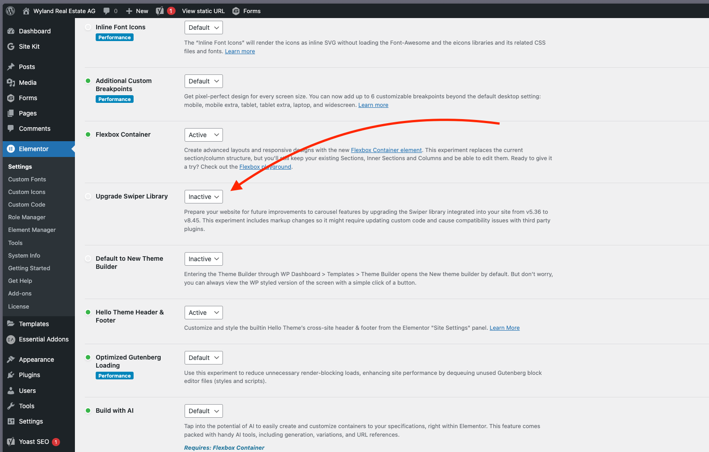This screenshot has width=709, height=452.
Task: Click the Tools wrench icon
Action: click(11, 406)
